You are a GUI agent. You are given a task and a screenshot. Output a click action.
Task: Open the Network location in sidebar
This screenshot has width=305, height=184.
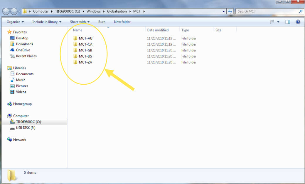click(19, 140)
